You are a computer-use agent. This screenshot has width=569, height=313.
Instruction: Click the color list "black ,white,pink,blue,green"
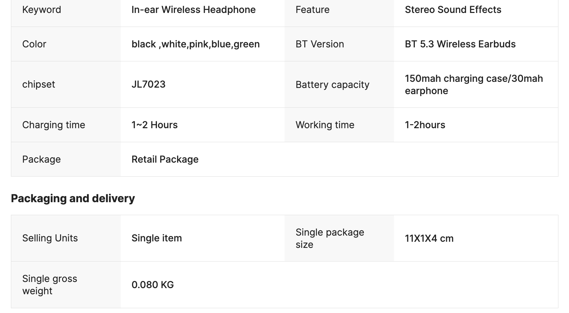tap(195, 44)
